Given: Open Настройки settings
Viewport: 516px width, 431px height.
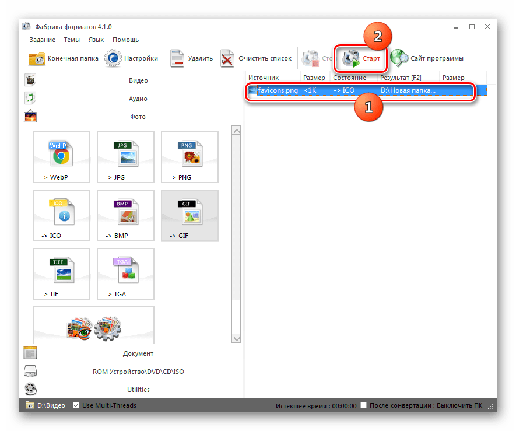Looking at the screenshot, I should (x=131, y=58).
